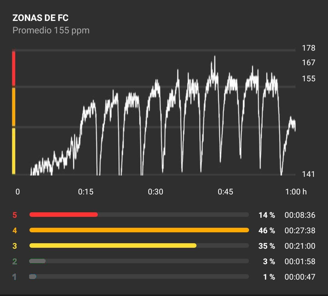Select the Promedio 155 ppm label
Image resolution: width=328 pixels, height=296 pixels.
coord(51,31)
